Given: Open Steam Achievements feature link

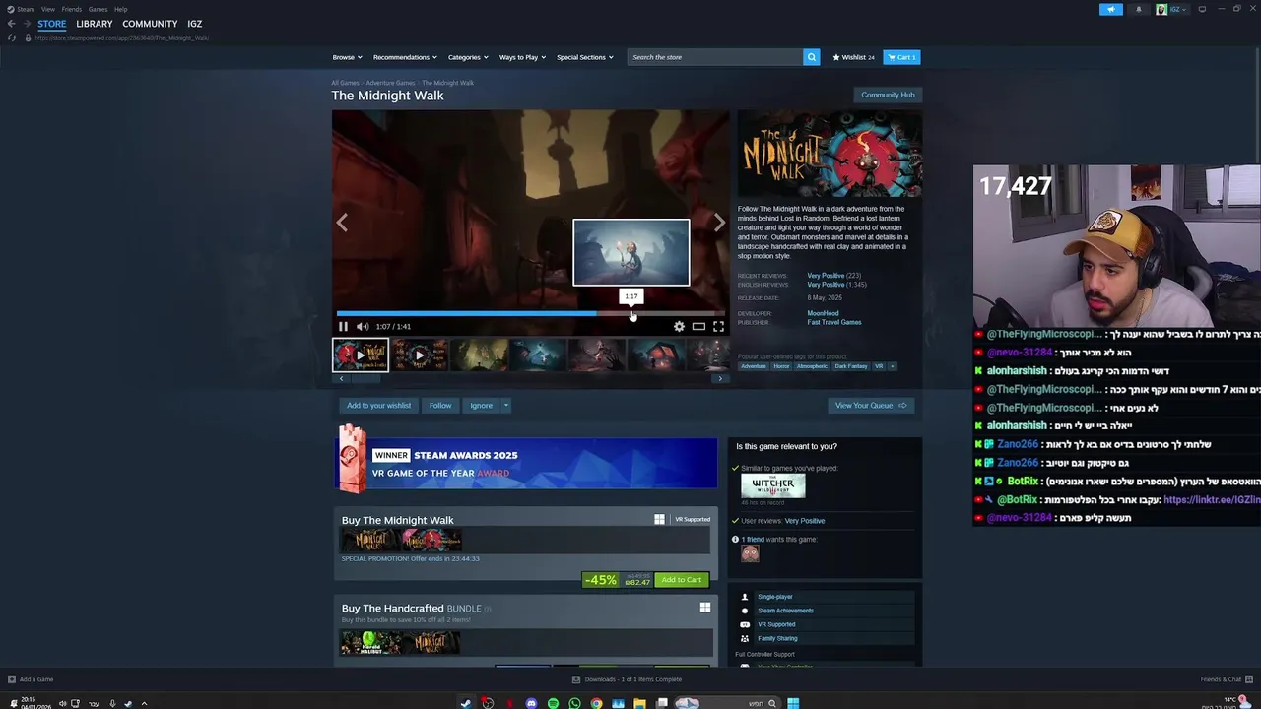Looking at the screenshot, I should [785, 611].
